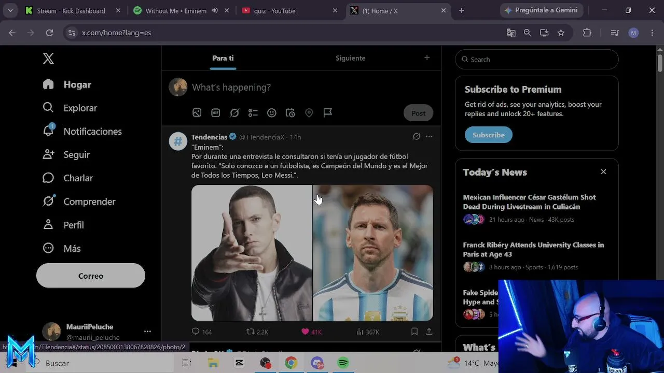Install the X app from address bar
Viewport: 664px width, 373px height.
coord(544,33)
